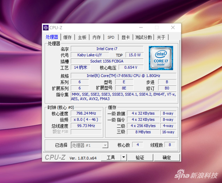Click the 4 x 256 KBytes L2 value

click(143, 126)
